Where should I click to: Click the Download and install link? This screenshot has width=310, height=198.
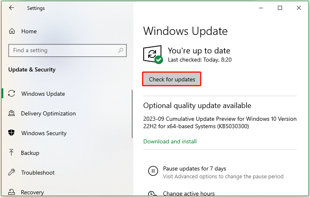click(170, 141)
